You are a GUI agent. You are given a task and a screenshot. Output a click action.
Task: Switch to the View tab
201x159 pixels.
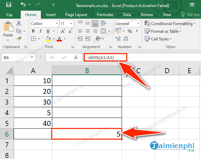(167, 15)
